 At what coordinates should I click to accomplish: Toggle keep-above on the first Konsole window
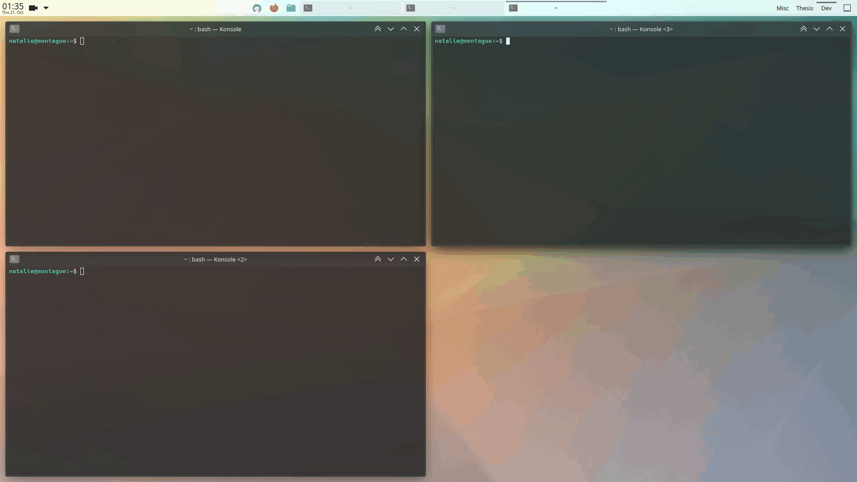click(378, 29)
